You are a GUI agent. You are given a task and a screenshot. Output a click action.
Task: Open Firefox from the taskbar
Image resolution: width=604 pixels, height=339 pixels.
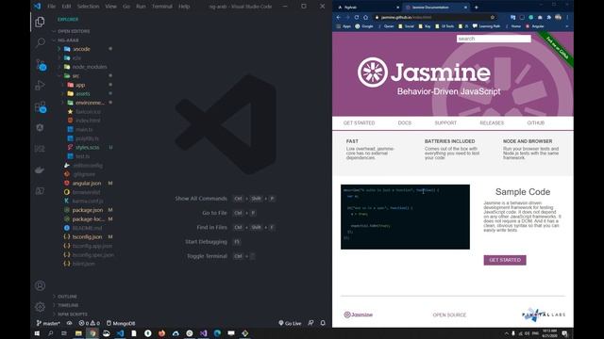pos(161,333)
